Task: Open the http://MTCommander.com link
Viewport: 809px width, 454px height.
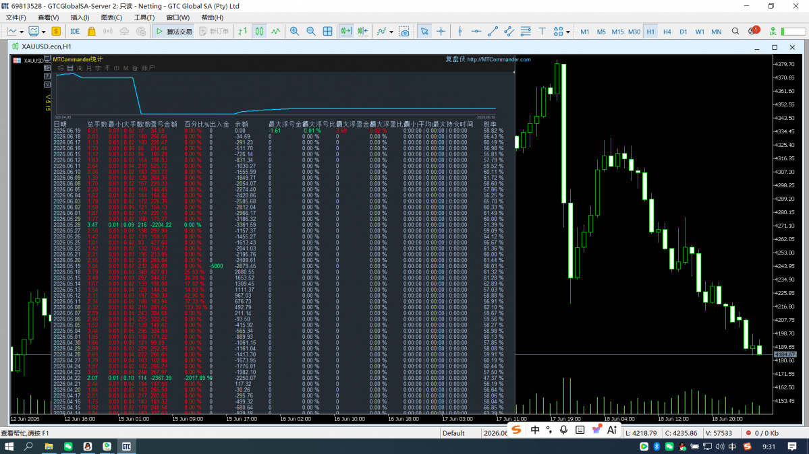Action: coord(499,59)
